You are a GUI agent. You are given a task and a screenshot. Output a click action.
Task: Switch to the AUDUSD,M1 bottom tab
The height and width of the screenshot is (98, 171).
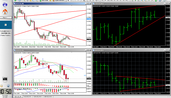point(27,97)
